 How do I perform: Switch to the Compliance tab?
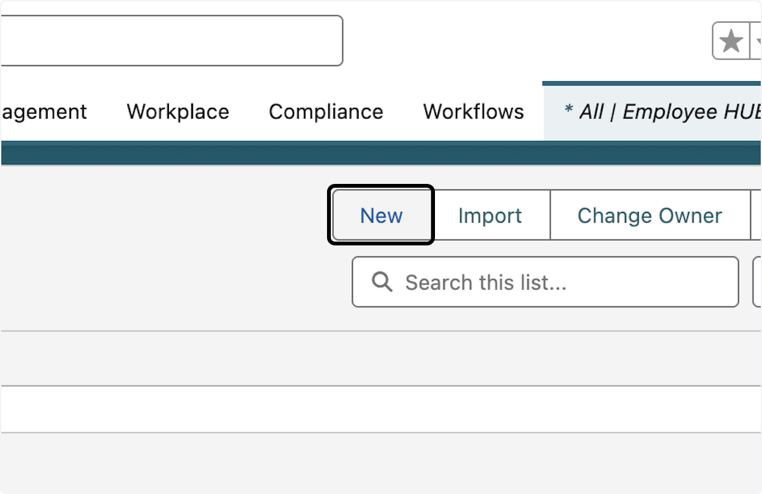coord(326,112)
